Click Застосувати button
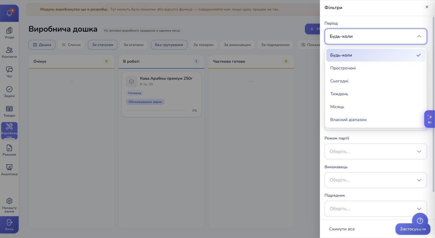 pos(413,229)
